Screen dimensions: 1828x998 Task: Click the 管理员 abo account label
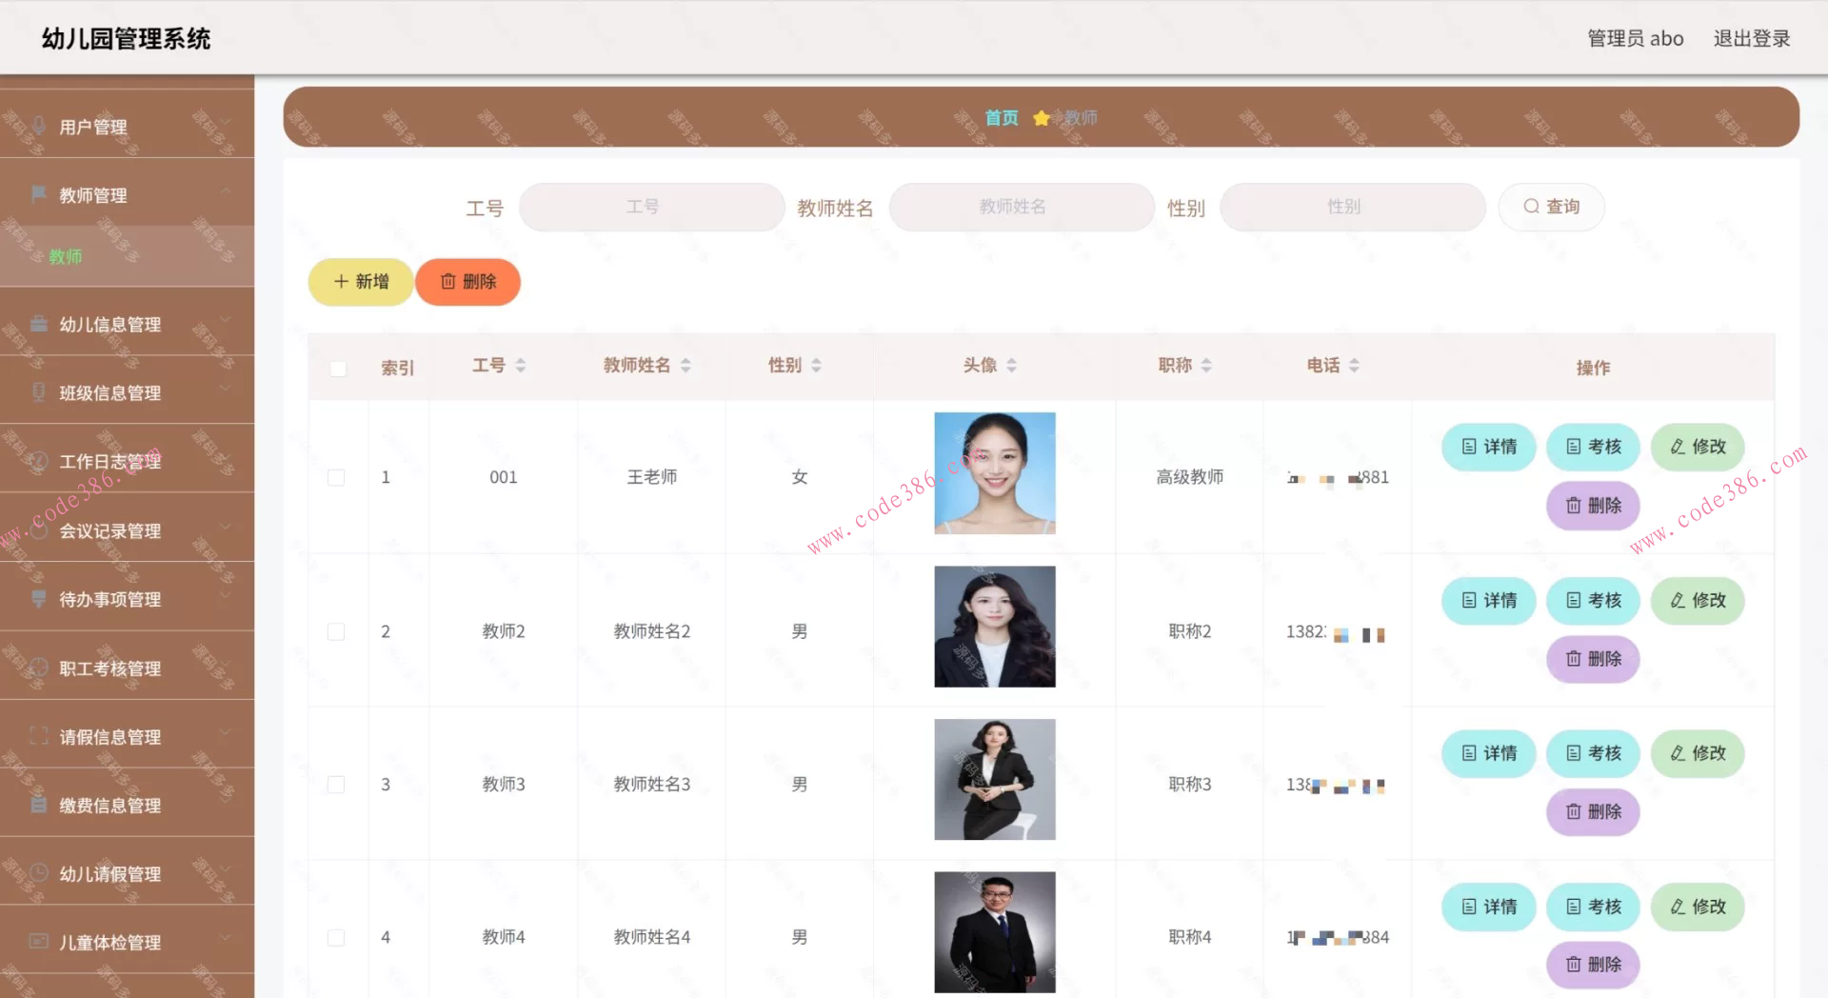point(1636,38)
